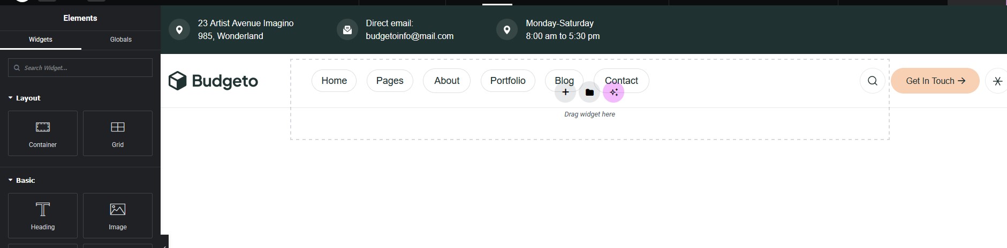Collapse the Basic section
This screenshot has height=248, width=1007.
point(22,181)
